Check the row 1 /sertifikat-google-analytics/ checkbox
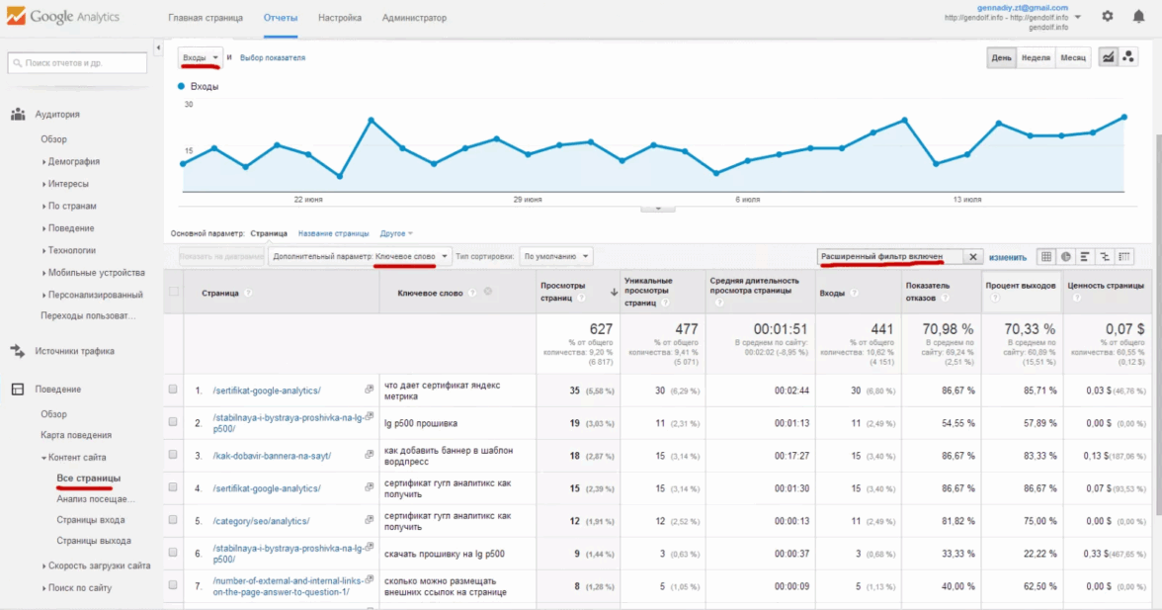The width and height of the screenshot is (1162, 610). tap(173, 390)
